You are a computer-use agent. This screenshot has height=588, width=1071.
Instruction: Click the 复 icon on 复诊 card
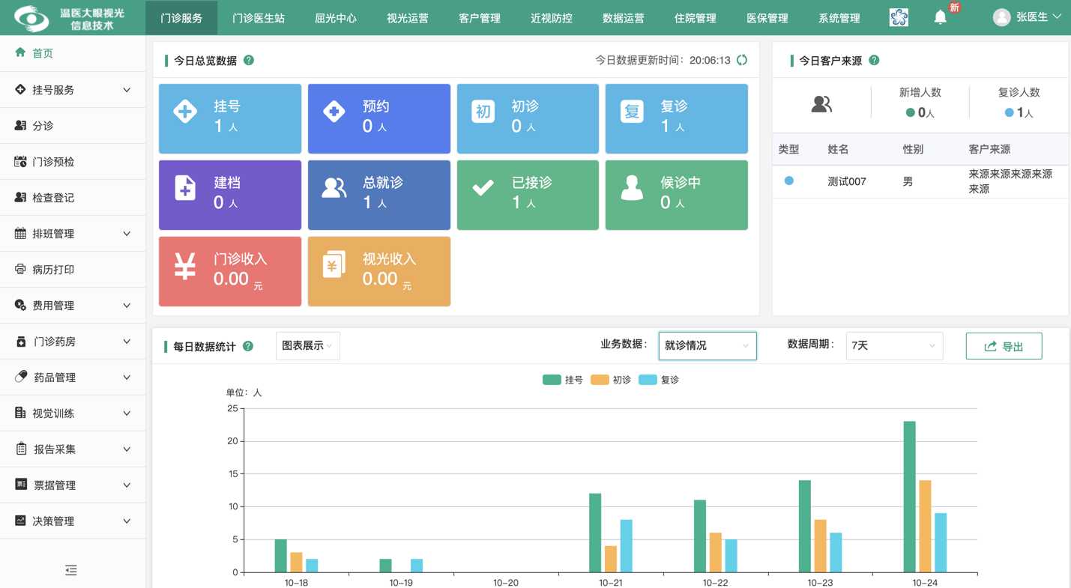click(x=632, y=112)
